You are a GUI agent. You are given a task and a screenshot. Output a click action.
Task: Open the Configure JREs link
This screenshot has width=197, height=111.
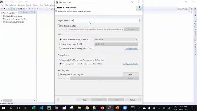click(x=131, y=49)
